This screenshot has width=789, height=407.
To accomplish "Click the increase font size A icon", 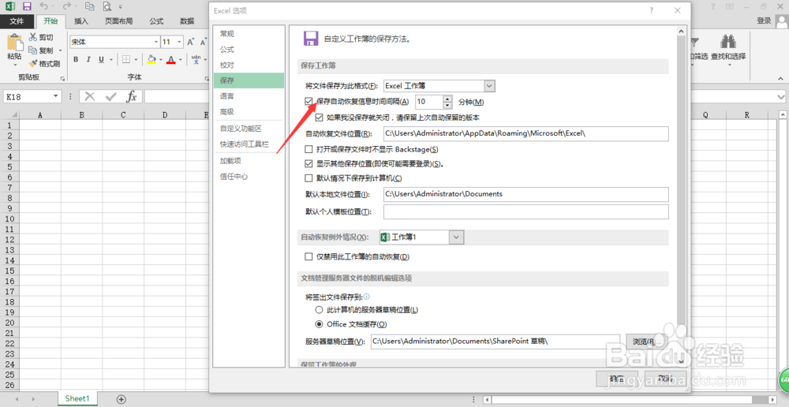I will pos(191,43).
